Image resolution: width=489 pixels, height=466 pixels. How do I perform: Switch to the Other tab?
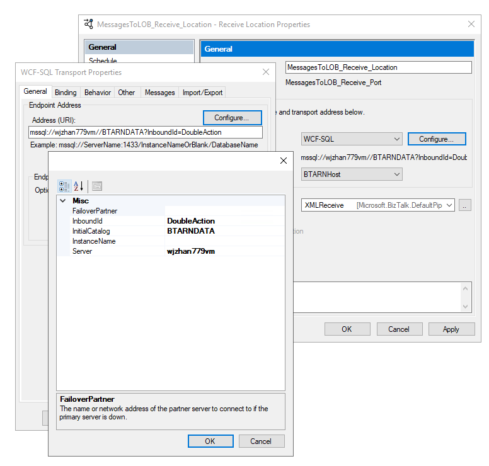pos(126,93)
